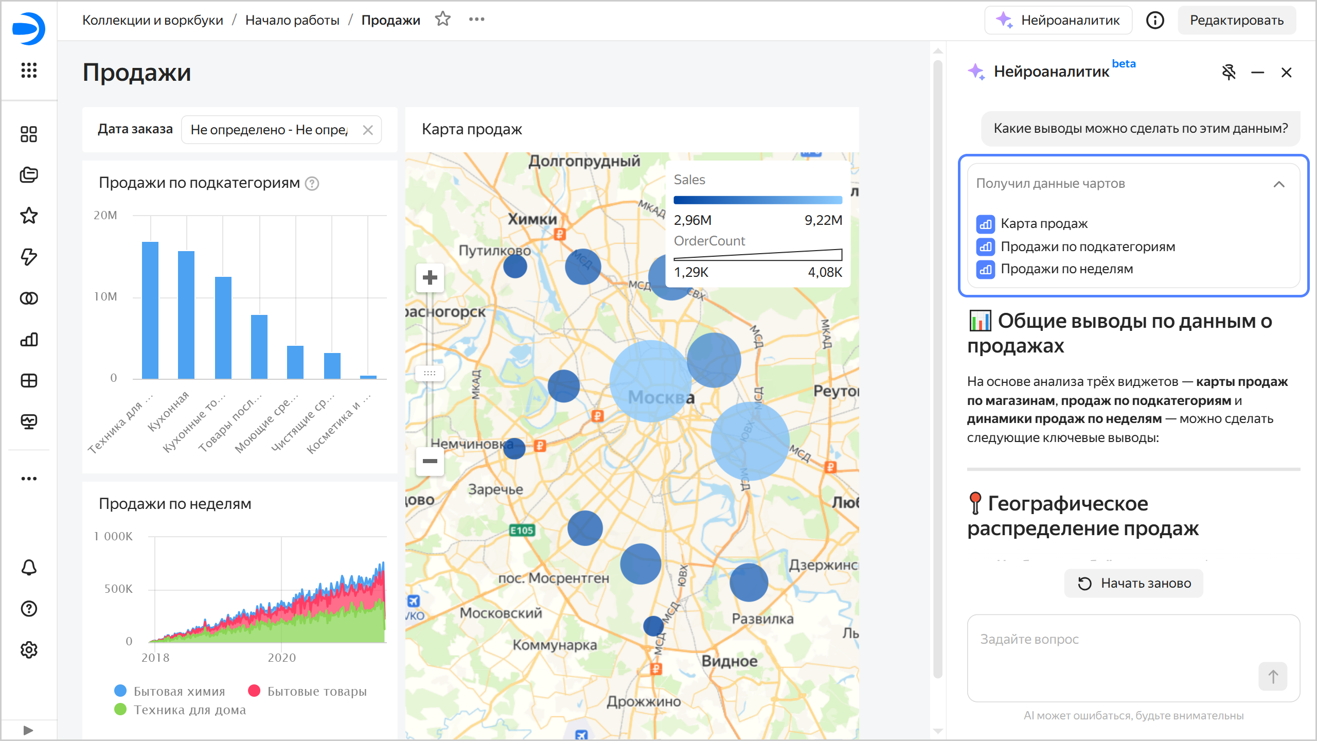Screen dimensions: 1317x741
Task: Open the three-dots menu next to breadcrumb
Action: point(476,20)
